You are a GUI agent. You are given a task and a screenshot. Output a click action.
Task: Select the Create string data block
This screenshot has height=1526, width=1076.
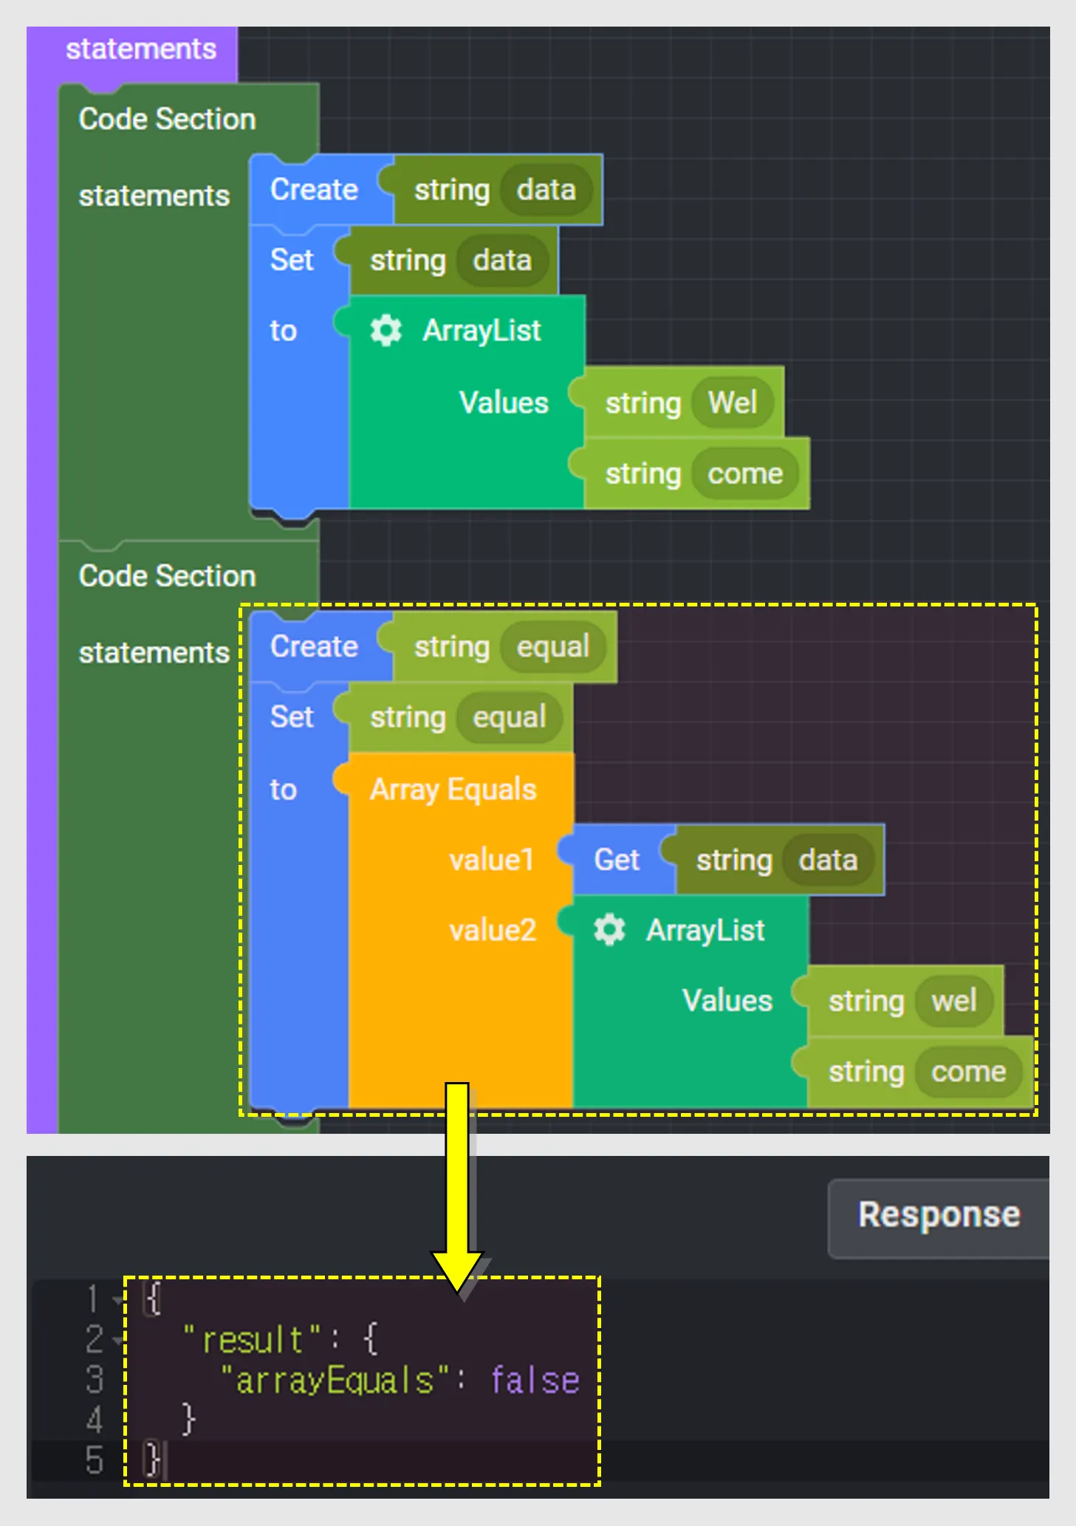pyautogui.click(x=314, y=190)
